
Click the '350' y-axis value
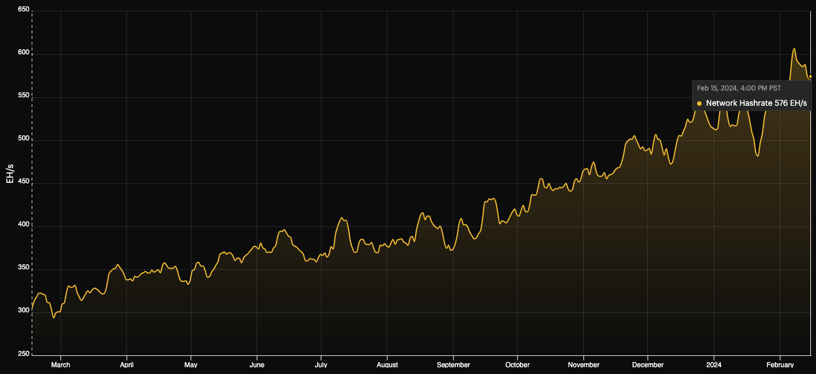(24, 269)
